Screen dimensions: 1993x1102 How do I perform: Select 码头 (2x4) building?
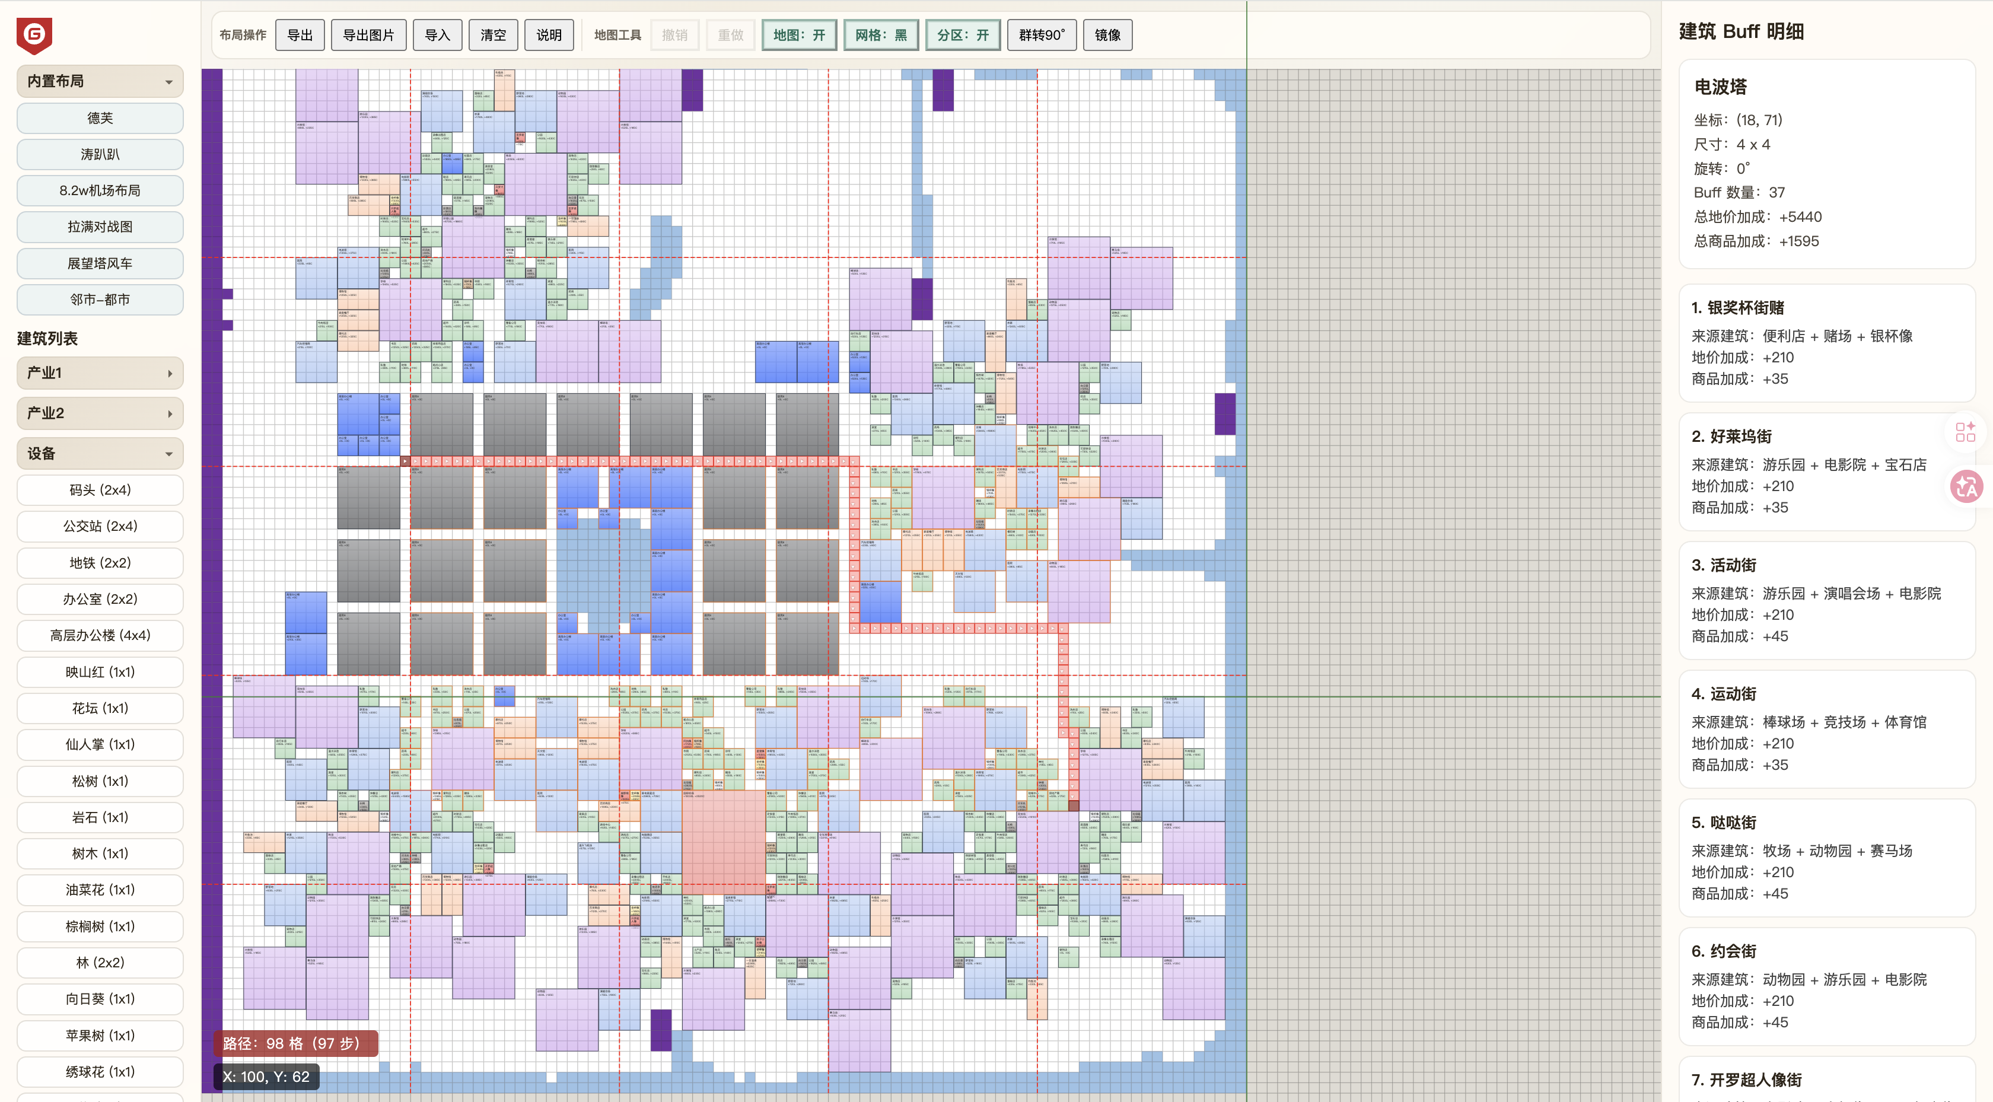[x=100, y=490]
